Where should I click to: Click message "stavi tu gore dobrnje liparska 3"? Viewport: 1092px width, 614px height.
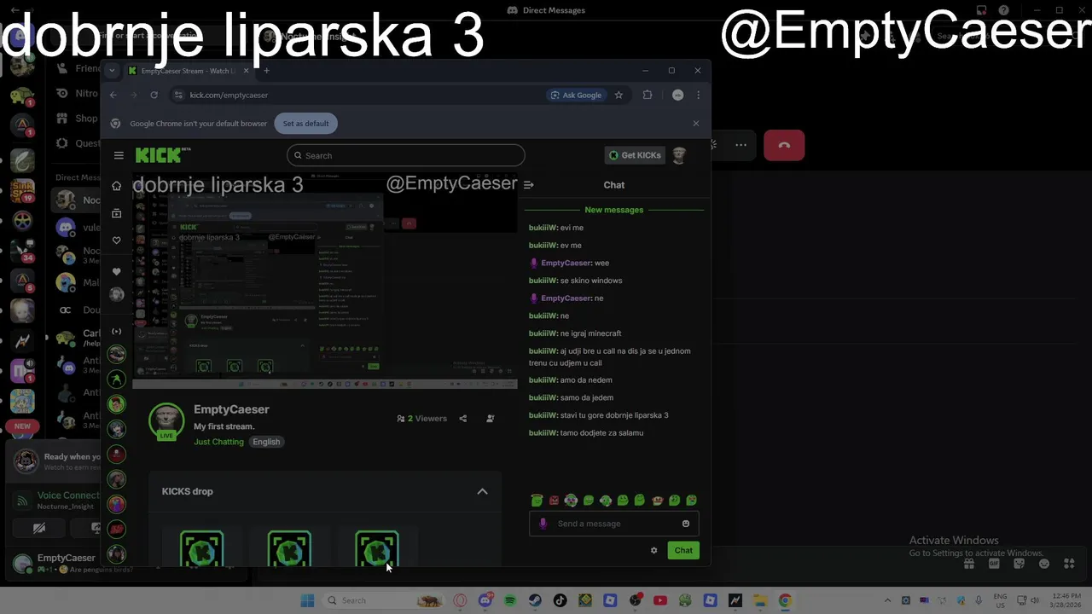614,415
